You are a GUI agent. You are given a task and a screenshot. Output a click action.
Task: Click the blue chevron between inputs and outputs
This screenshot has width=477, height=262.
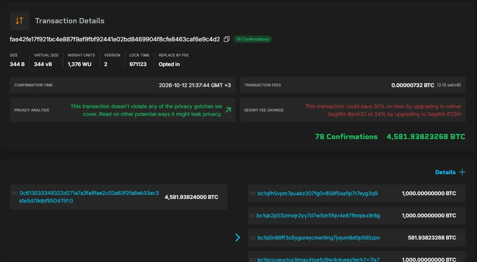point(238,237)
